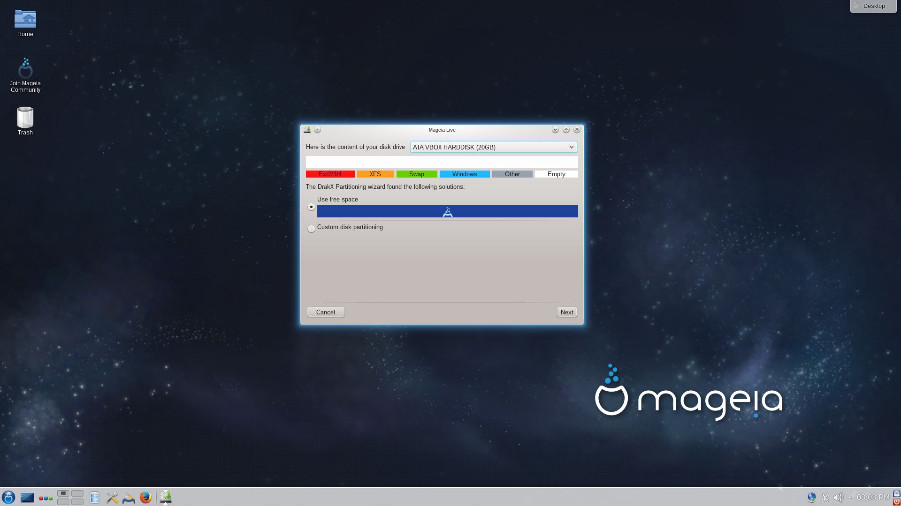The image size is (901, 506).
Task: Switch to the second virtual desktop pager
Action: click(x=77, y=493)
